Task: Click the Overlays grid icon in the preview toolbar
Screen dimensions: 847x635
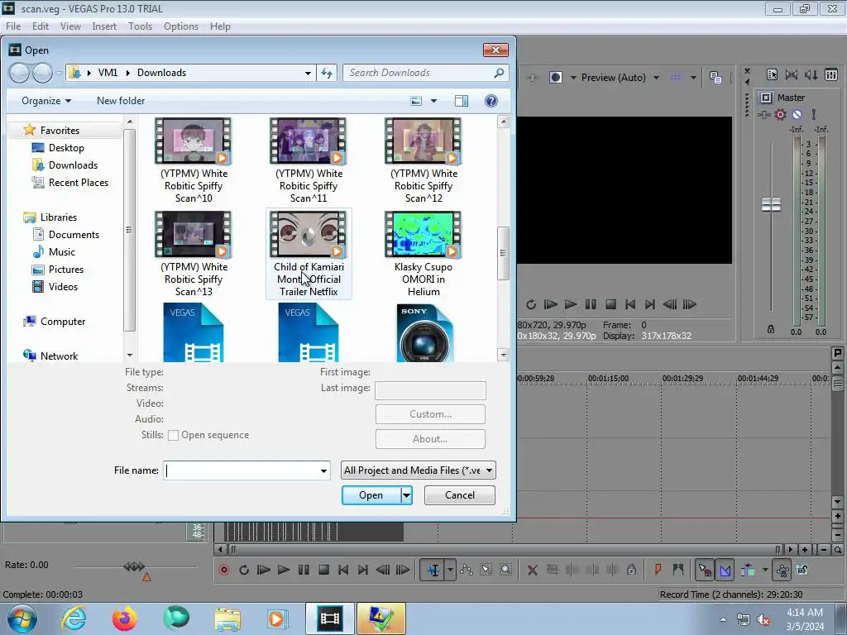Action: [x=676, y=78]
